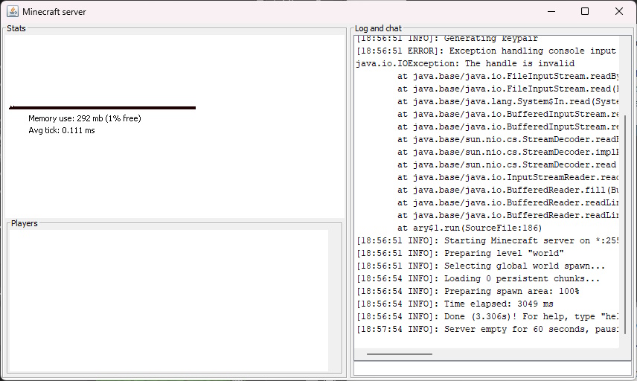
Task: Click the "Stats" panel label
Action: (x=16, y=28)
